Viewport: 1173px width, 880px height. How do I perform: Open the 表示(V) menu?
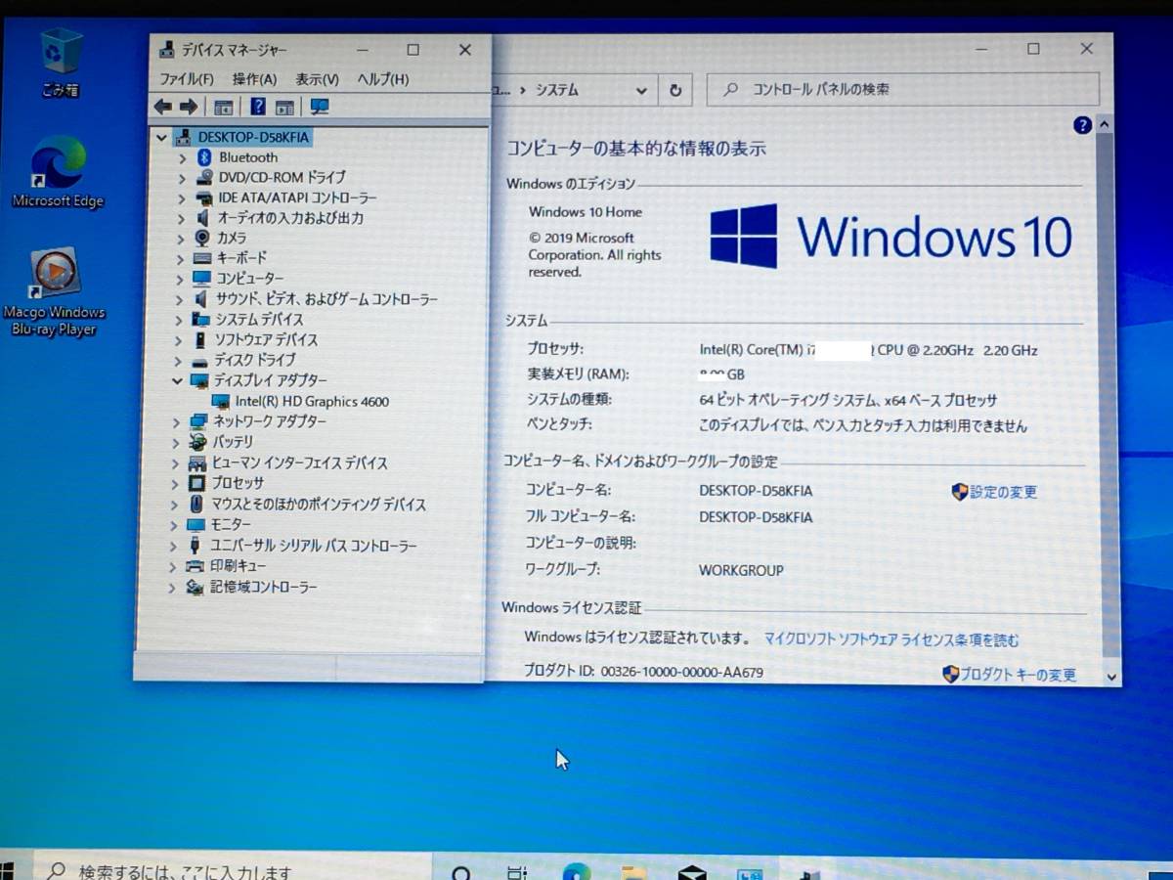(x=317, y=79)
